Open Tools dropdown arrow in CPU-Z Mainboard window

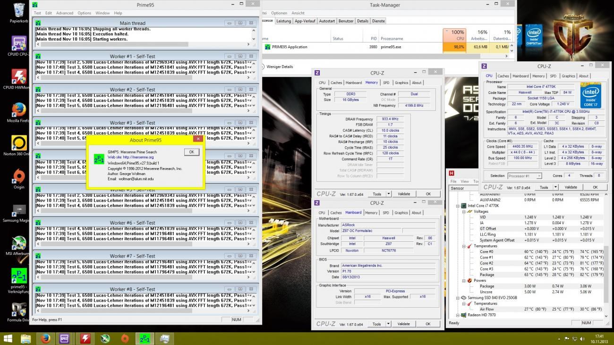[388, 324]
